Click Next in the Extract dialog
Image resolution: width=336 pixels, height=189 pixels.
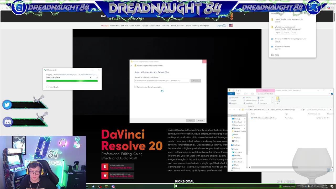(190, 120)
